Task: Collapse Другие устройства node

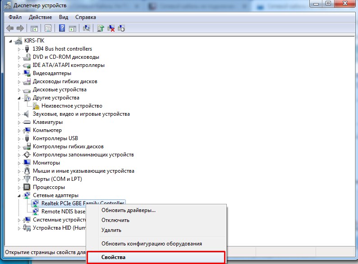Action: coord(19,98)
